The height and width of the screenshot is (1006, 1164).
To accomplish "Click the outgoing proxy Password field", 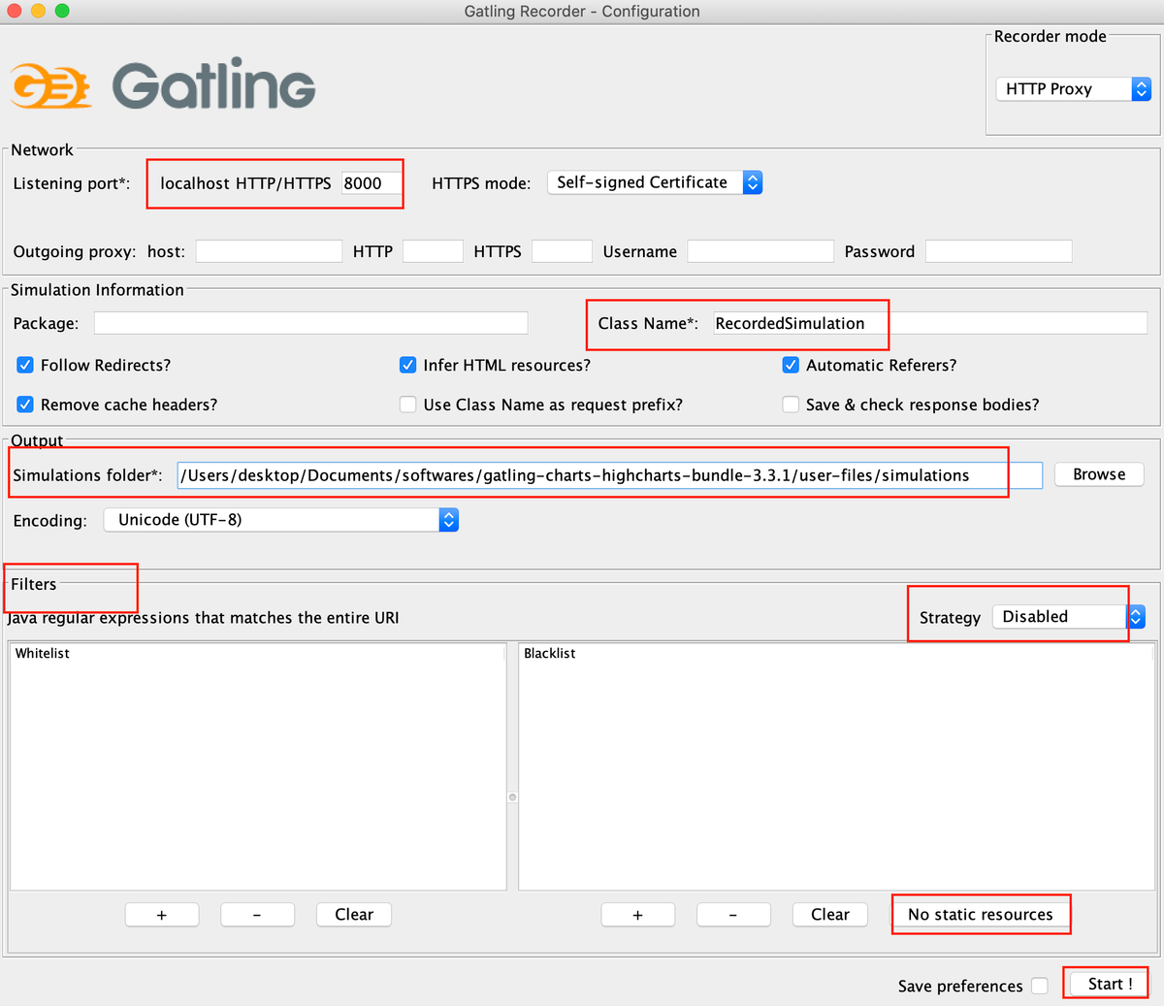I will 999,251.
